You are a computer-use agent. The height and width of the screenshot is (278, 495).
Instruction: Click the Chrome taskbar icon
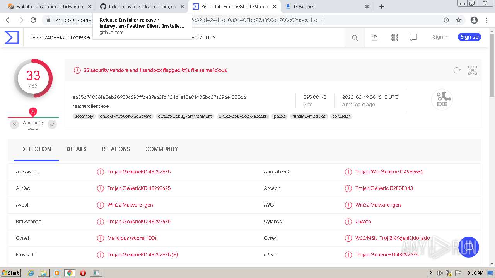click(x=70, y=273)
